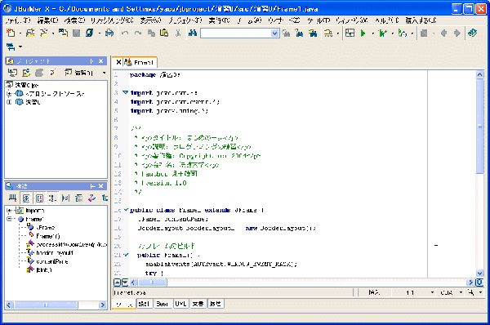Collapse the Frame1 class node in structure tree
This screenshot has width=490, height=325.
click(x=9, y=219)
